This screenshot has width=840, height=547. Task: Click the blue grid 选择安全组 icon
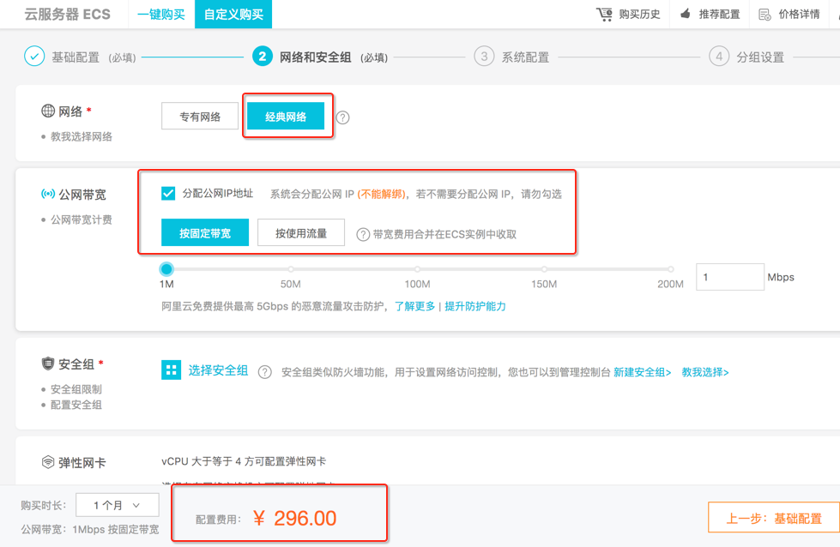[171, 370]
